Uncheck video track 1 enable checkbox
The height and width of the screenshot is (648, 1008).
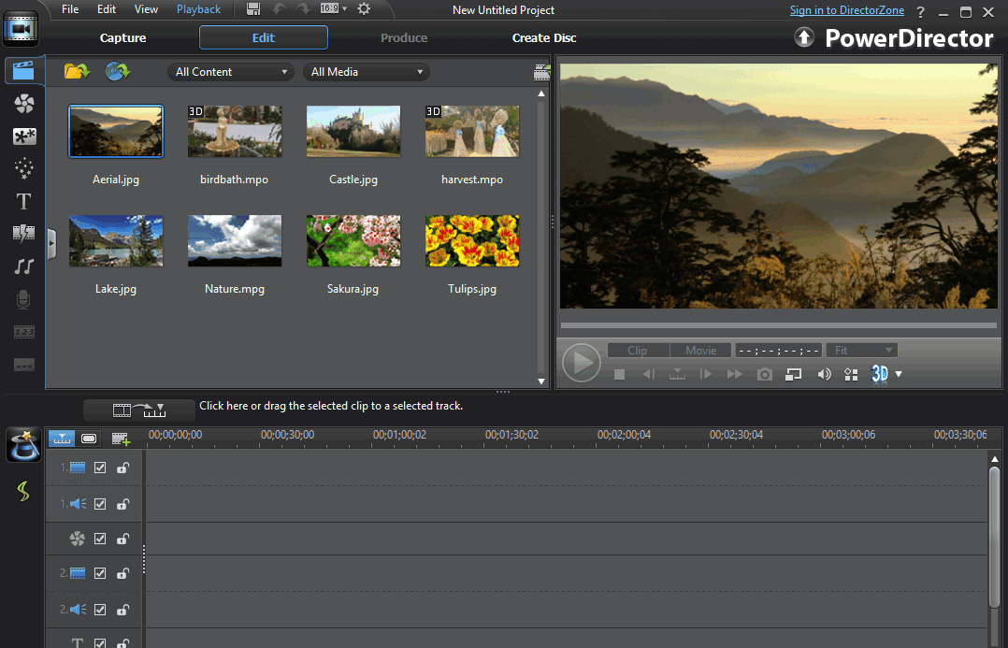tap(100, 468)
